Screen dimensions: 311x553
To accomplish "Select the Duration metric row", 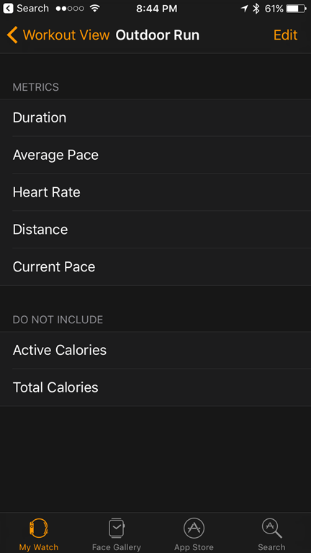I will tap(155, 117).
